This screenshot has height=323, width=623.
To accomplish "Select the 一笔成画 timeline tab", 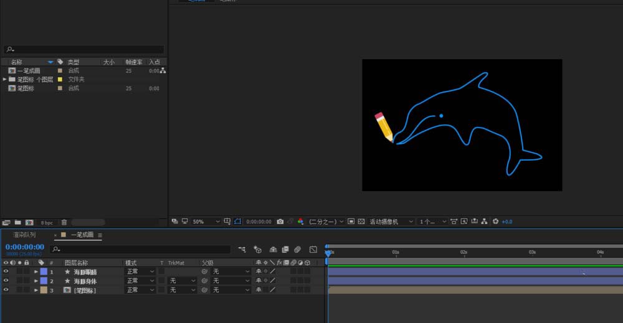I will point(82,235).
